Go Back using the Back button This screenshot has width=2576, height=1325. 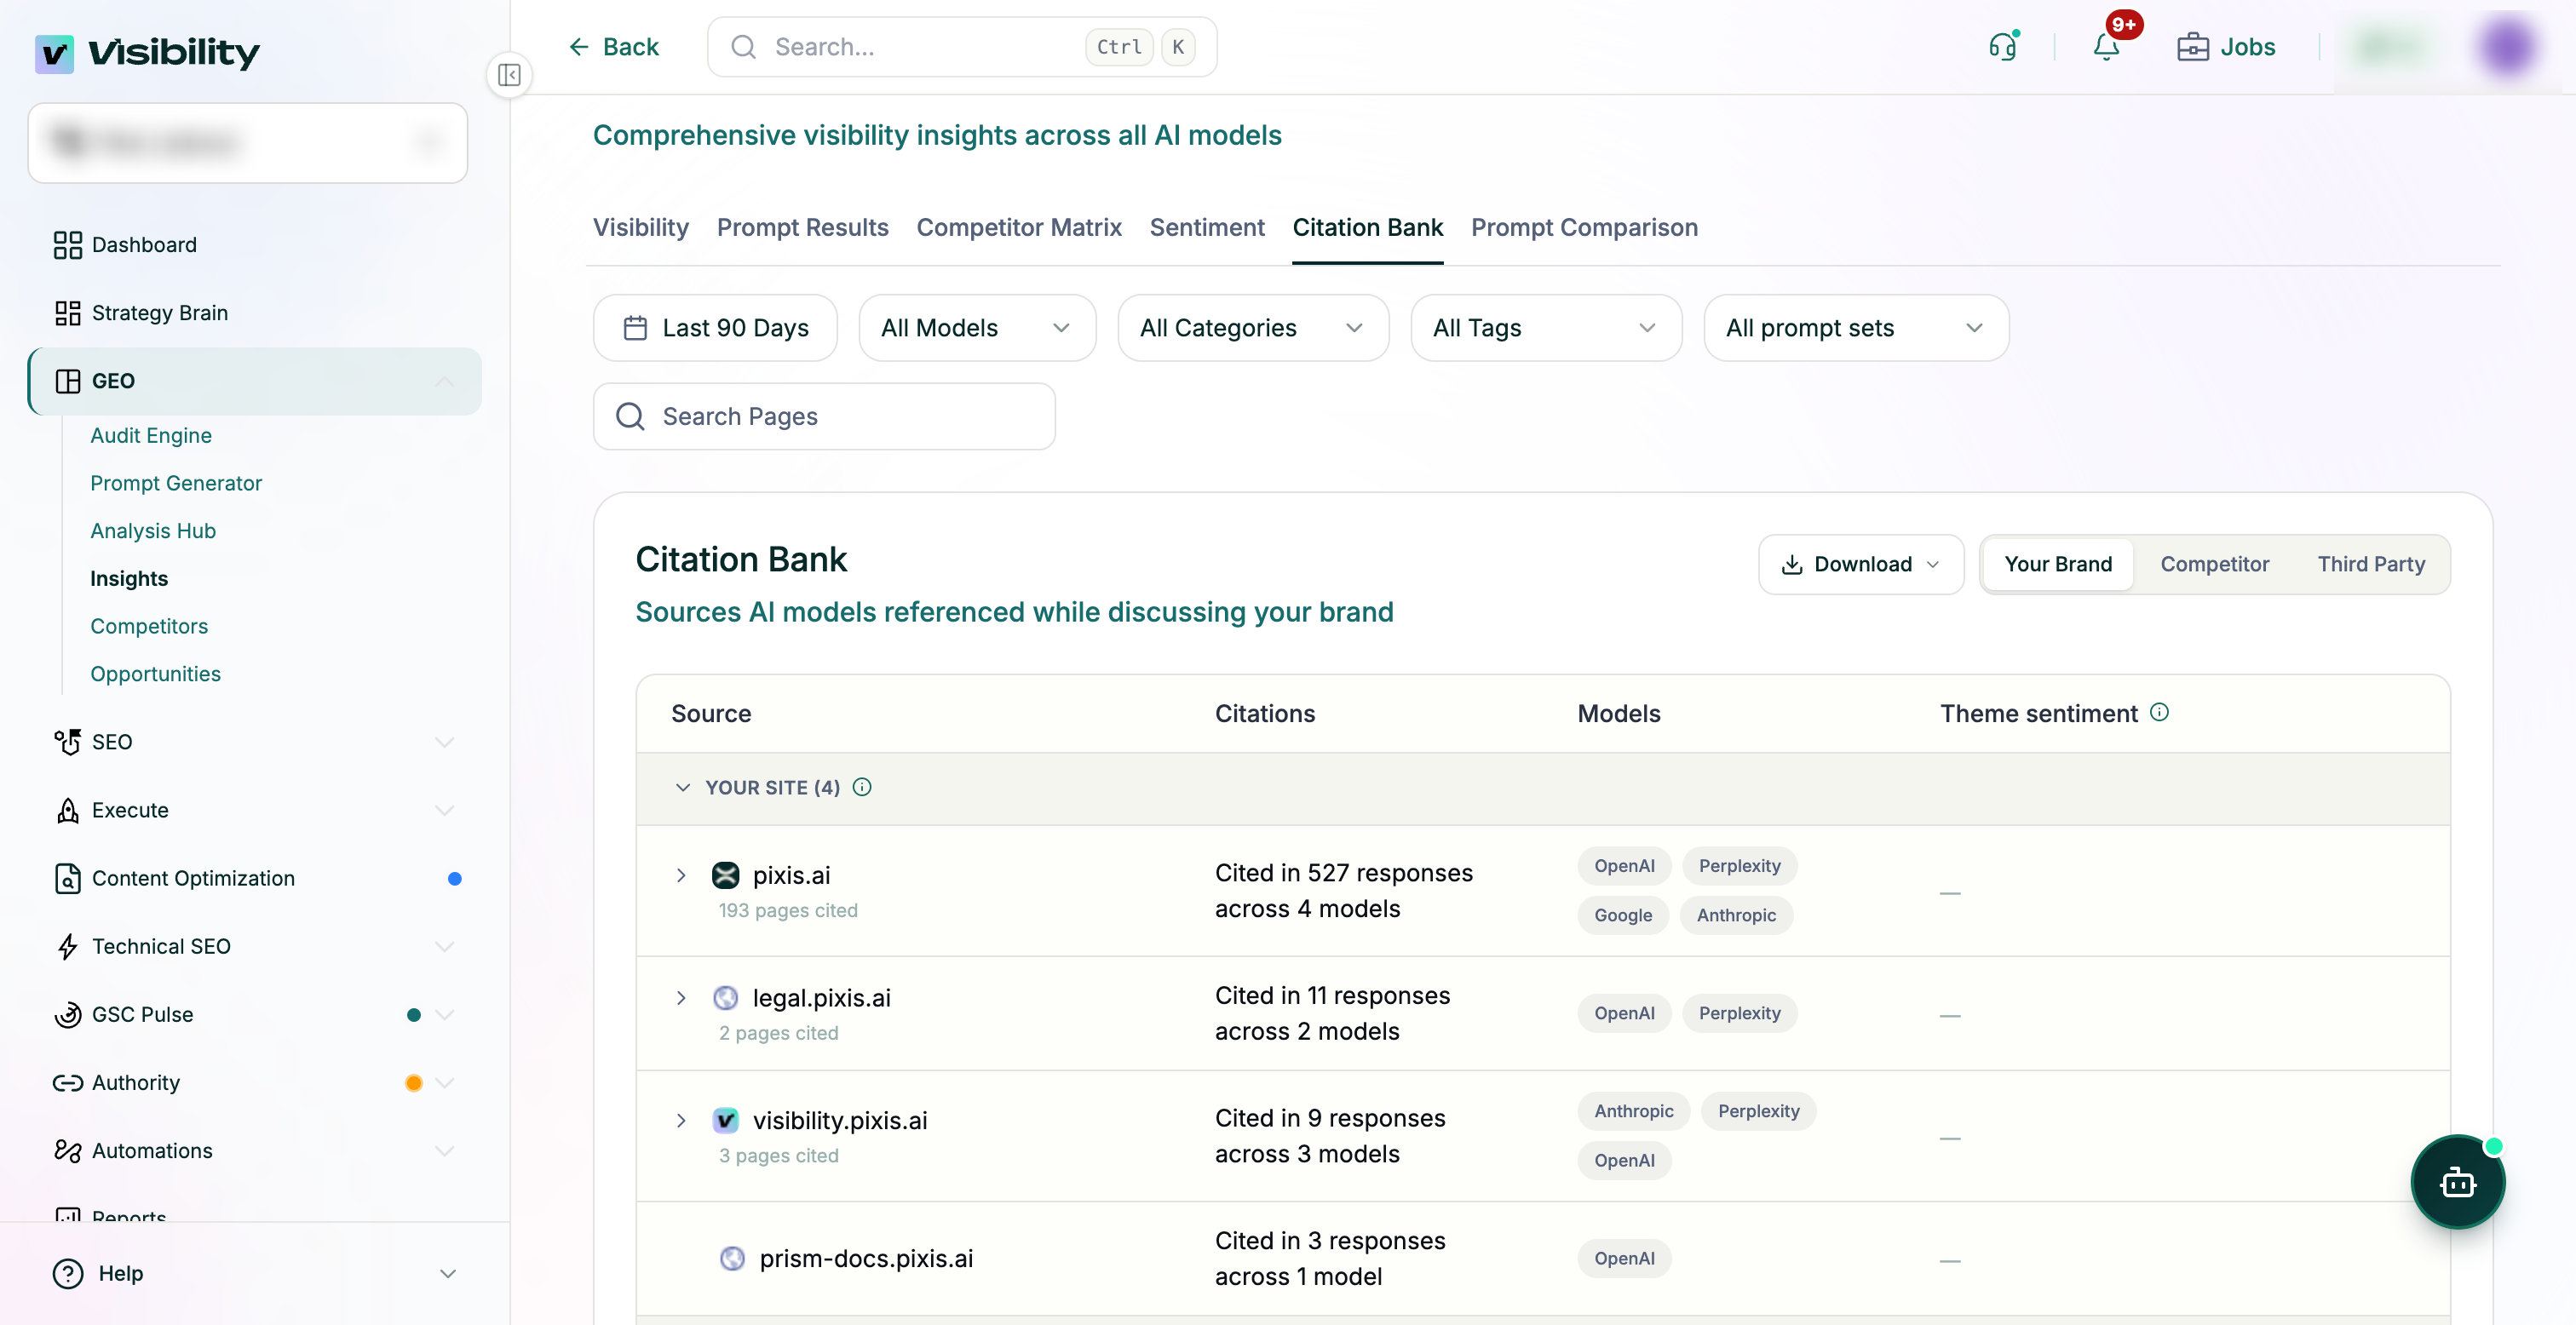click(x=613, y=47)
